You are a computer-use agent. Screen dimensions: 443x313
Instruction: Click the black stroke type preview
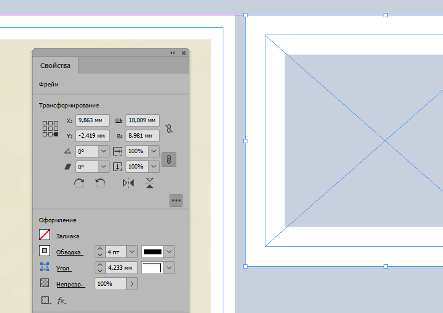tap(153, 252)
